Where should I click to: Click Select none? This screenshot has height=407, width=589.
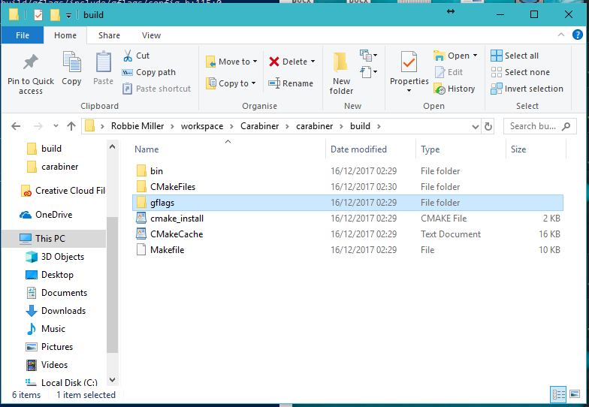tap(520, 72)
